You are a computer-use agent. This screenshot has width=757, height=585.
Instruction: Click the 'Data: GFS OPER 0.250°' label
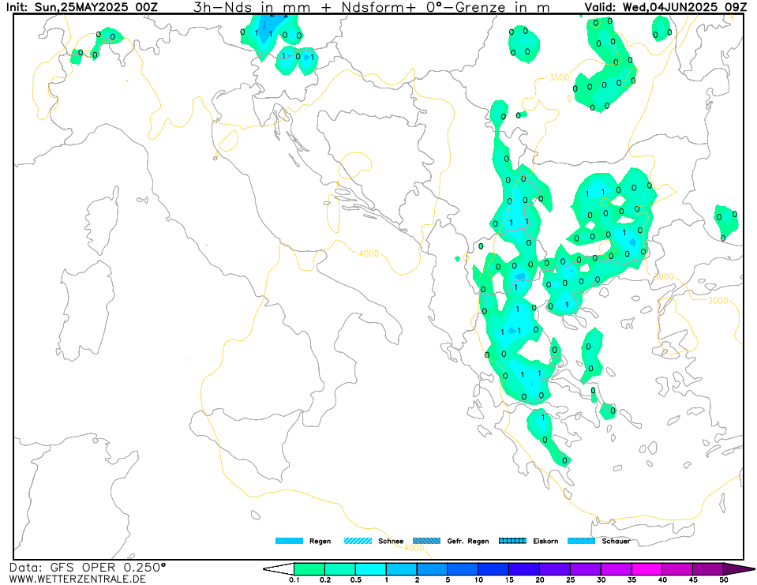click(88, 567)
